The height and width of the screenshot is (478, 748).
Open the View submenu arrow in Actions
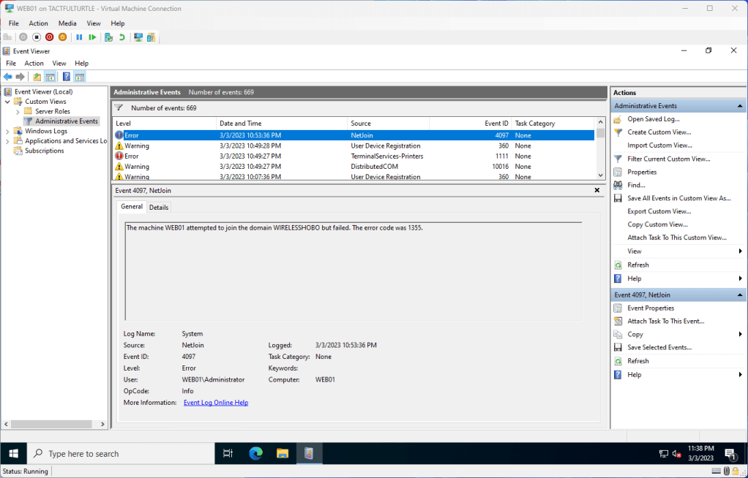pos(740,251)
